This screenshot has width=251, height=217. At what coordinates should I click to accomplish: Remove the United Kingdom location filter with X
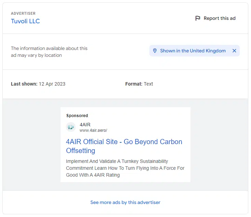(x=234, y=51)
